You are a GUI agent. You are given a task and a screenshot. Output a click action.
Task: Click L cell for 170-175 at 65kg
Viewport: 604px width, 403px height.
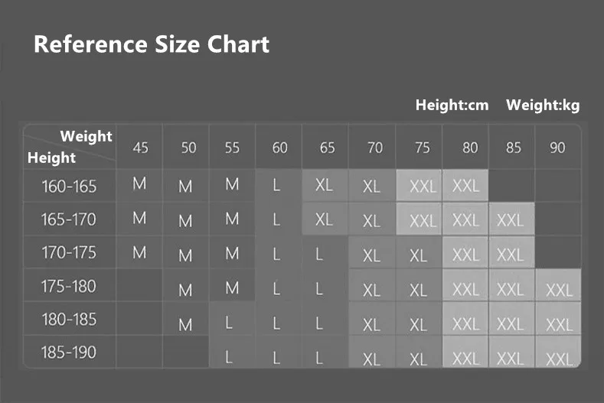click(319, 254)
